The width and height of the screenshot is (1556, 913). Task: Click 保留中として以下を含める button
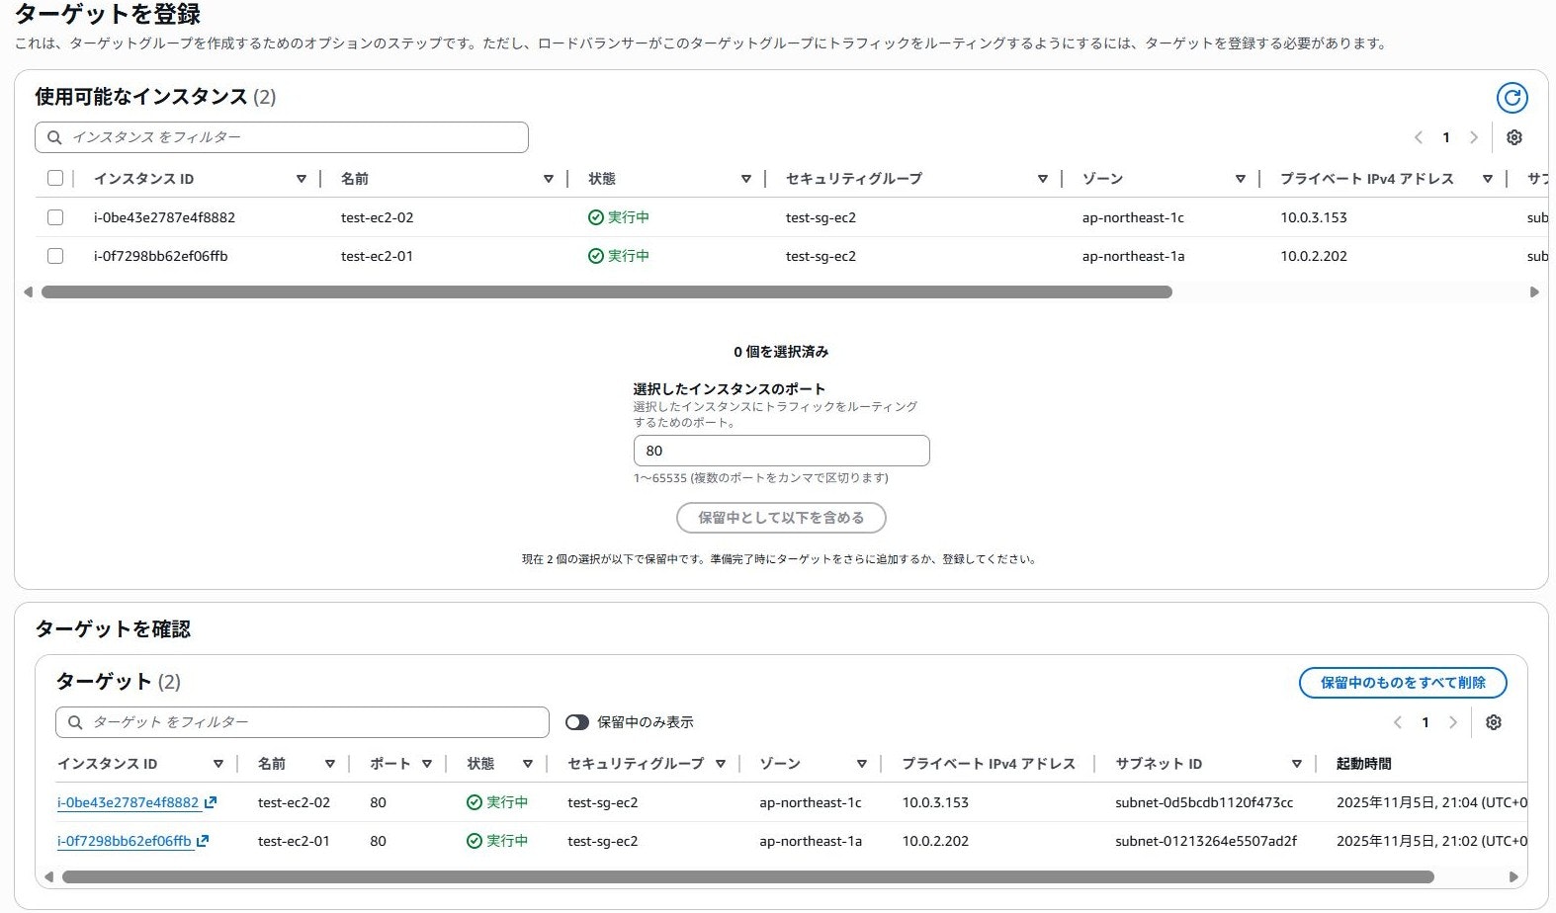coord(781,518)
